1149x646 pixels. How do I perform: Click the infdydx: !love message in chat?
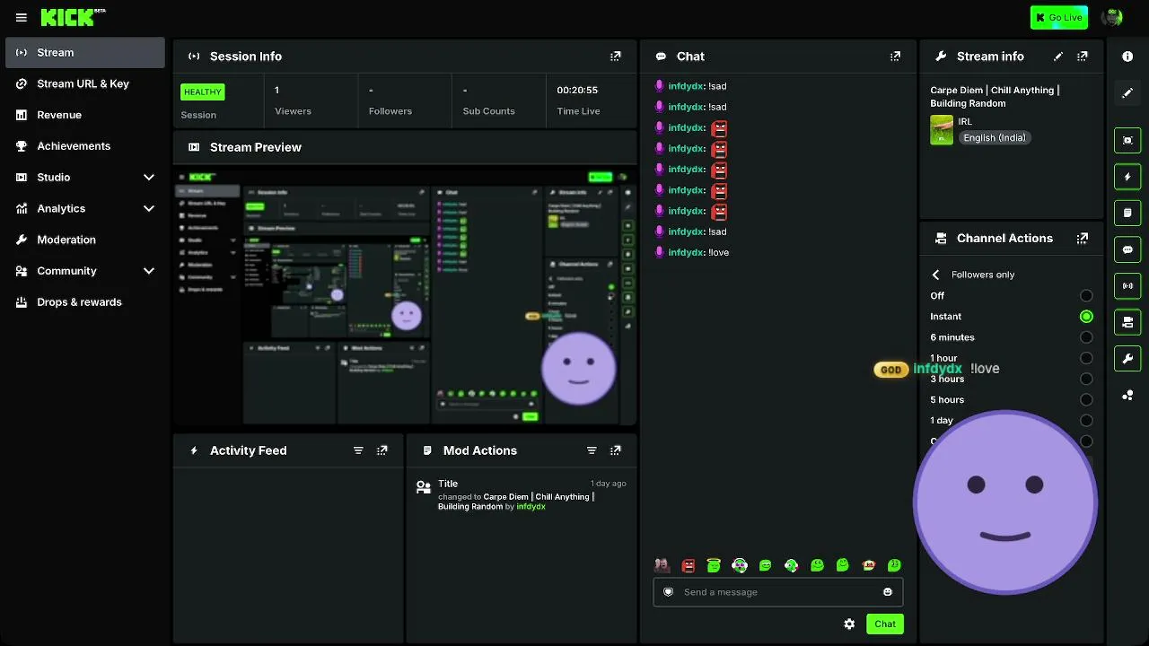pos(691,253)
